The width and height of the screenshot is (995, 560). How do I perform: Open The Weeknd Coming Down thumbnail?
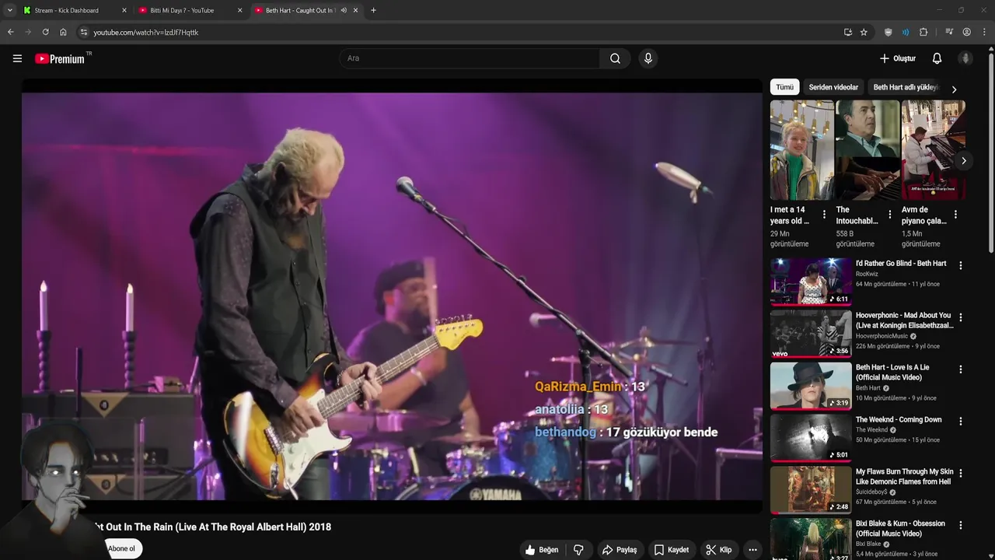tap(811, 438)
